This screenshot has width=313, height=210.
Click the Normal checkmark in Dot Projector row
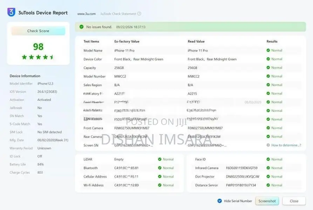(268, 176)
